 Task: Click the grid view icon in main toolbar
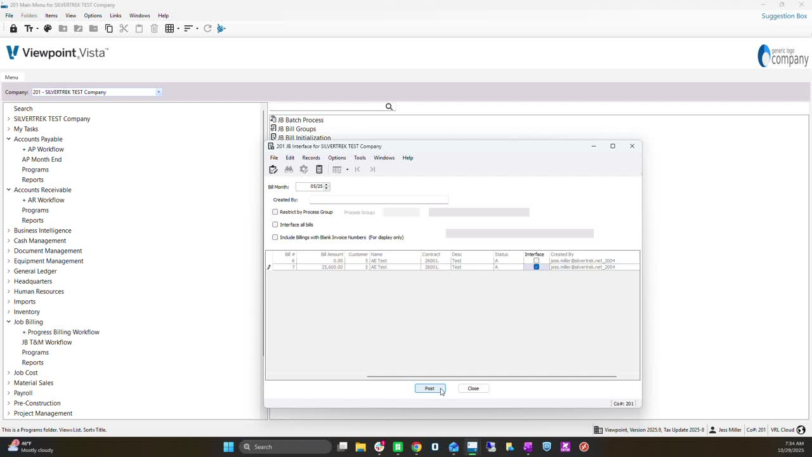coord(169,29)
